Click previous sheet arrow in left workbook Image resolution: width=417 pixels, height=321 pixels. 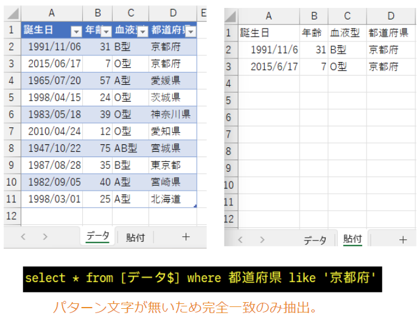[23, 236]
